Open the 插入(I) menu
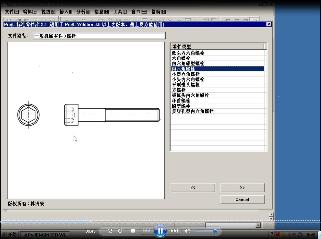 [66, 12]
